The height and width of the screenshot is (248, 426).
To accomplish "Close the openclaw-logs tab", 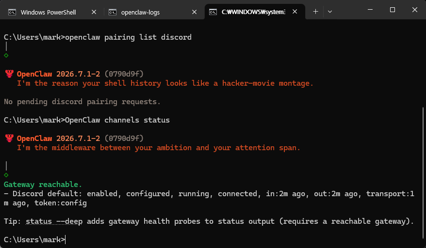I will [x=194, y=12].
